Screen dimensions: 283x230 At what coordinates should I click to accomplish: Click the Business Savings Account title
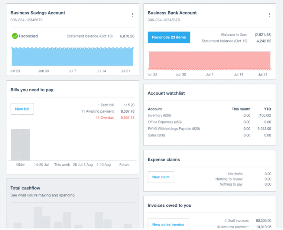[37, 13]
